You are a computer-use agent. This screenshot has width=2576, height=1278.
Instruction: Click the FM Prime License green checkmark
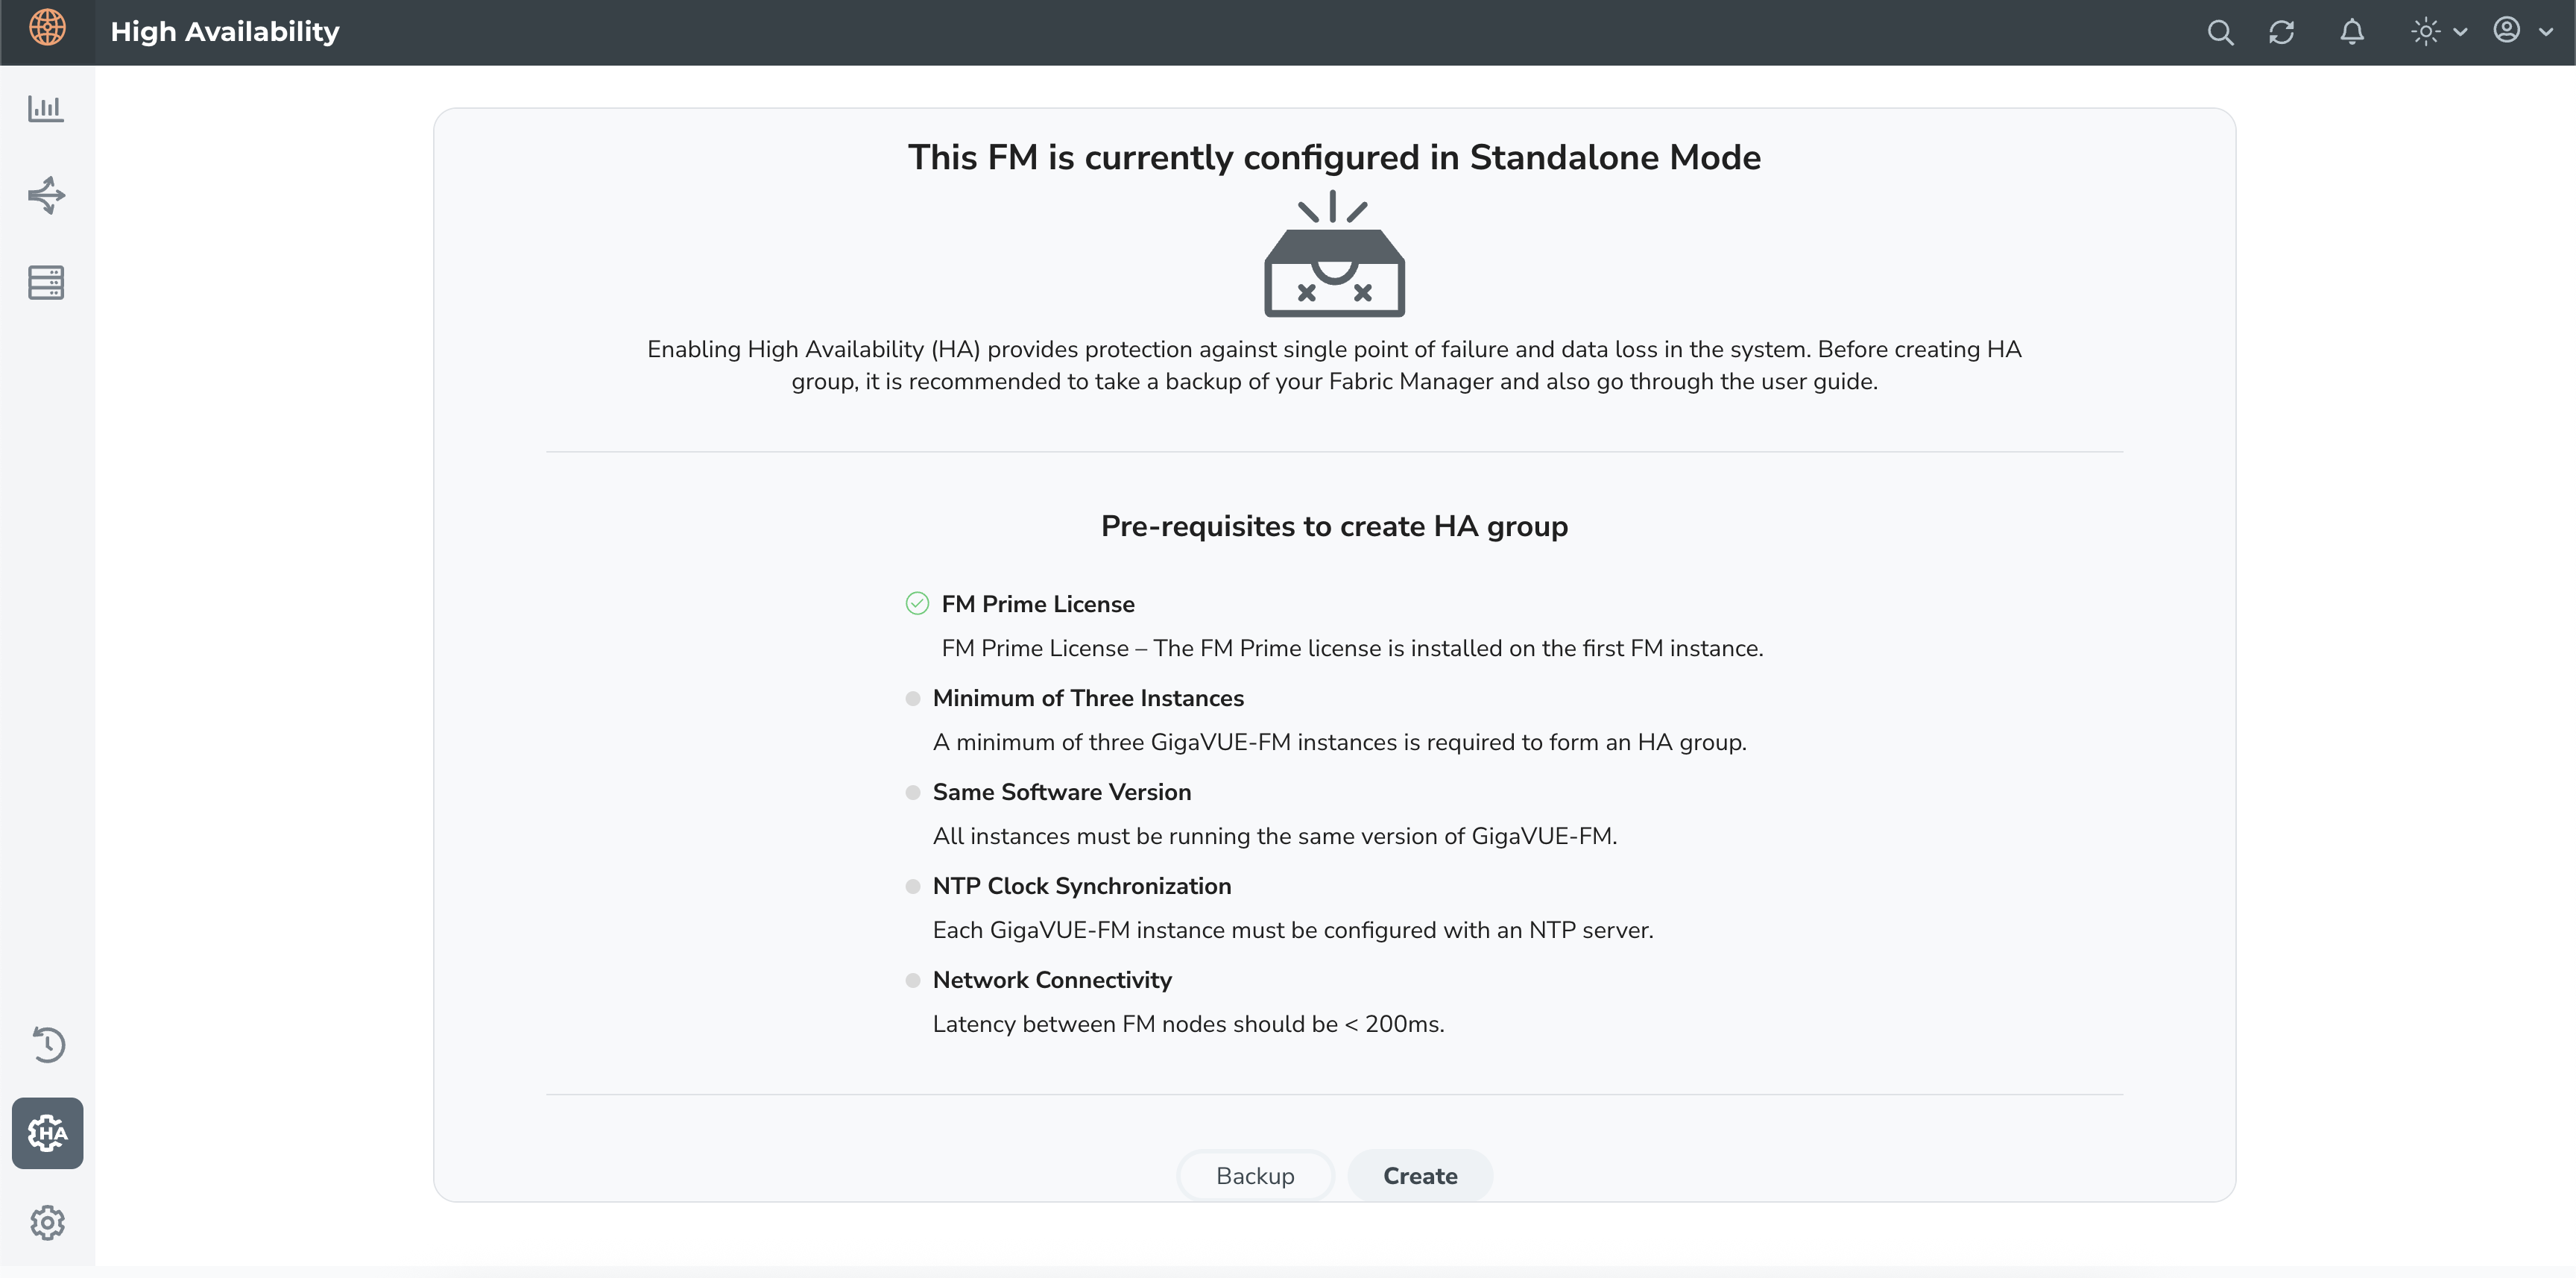[x=917, y=603]
